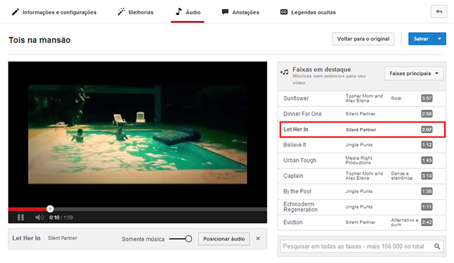This screenshot has width=454, height=263.
Task: Click Media Right Productions artist name
Action: click(x=359, y=161)
